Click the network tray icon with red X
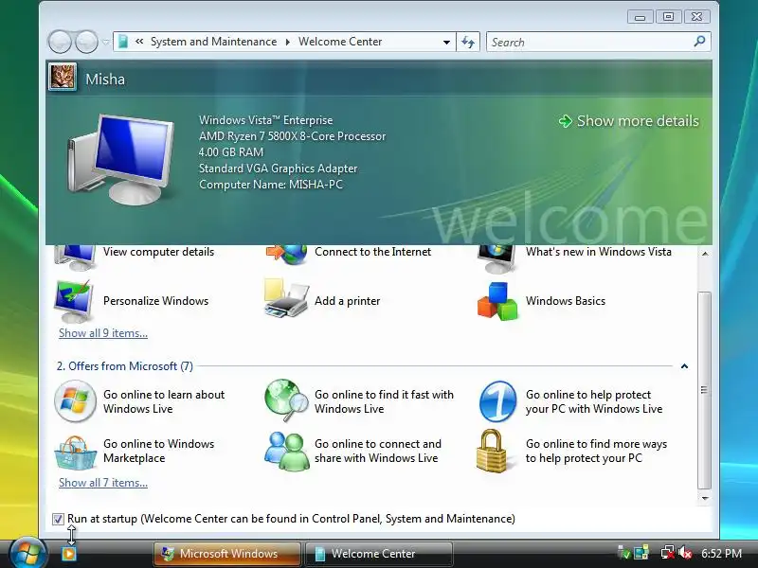This screenshot has height=568, width=758. coord(667,553)
